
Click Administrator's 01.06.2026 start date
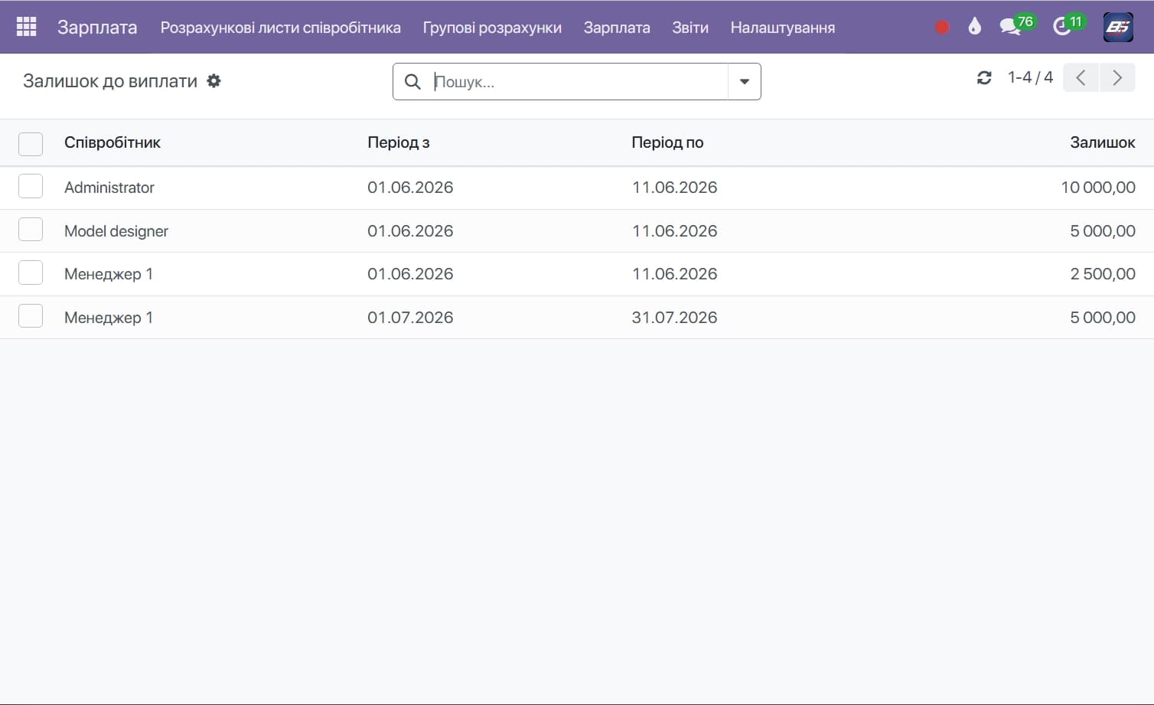tap(410, 188)
